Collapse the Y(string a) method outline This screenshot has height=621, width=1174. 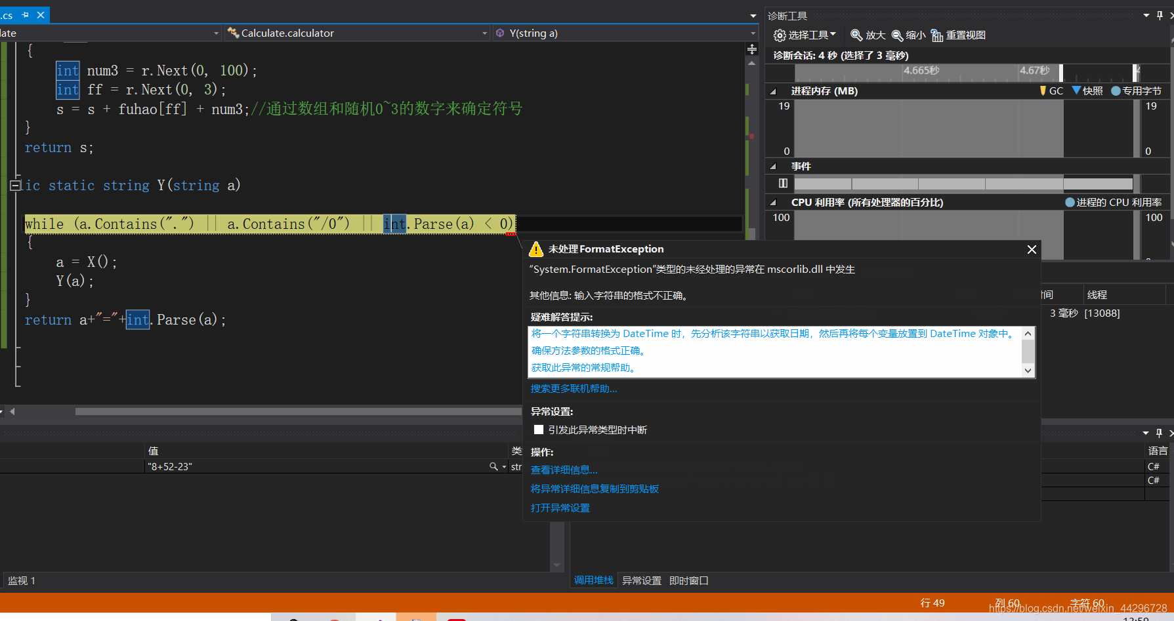pos(15,186)
